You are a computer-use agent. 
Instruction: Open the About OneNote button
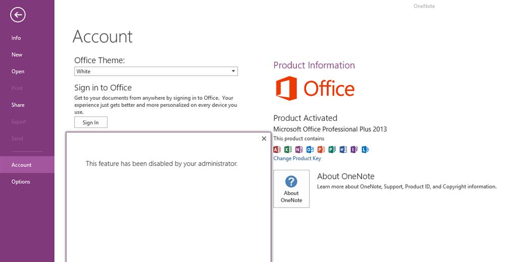[x=291, y=189]
